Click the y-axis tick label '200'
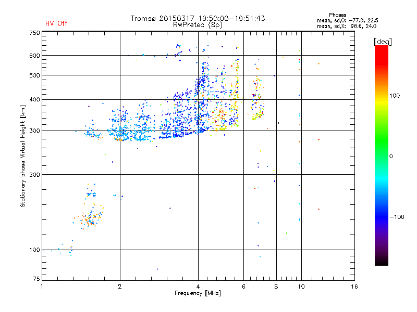This screenshot has width=417, height=312. click(x=34, y=175)
